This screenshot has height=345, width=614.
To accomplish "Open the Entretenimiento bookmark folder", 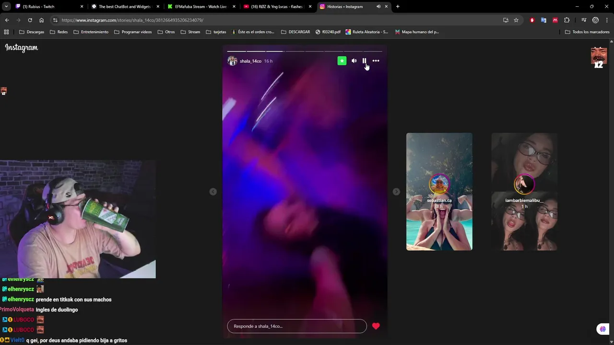I will click(91, 32).
